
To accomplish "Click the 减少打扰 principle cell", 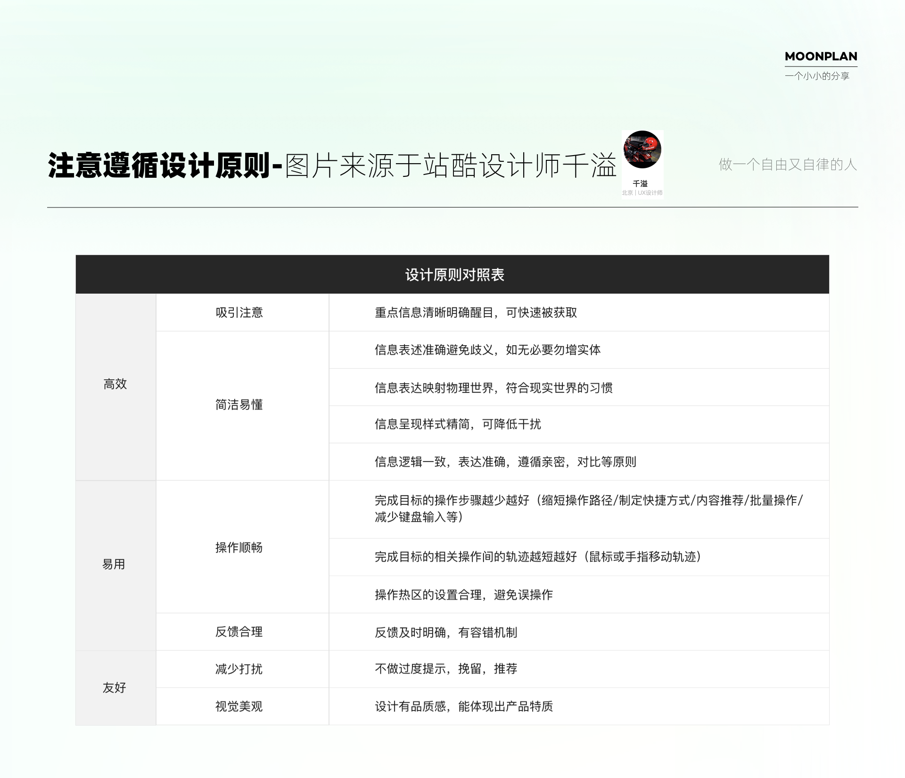I will point(239,669).
